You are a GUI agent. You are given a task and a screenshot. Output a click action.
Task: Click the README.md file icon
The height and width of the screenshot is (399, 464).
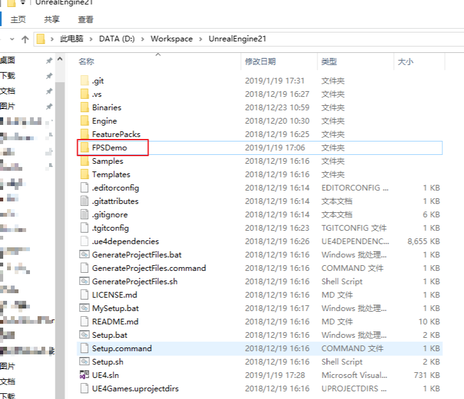tap(85, 321)
